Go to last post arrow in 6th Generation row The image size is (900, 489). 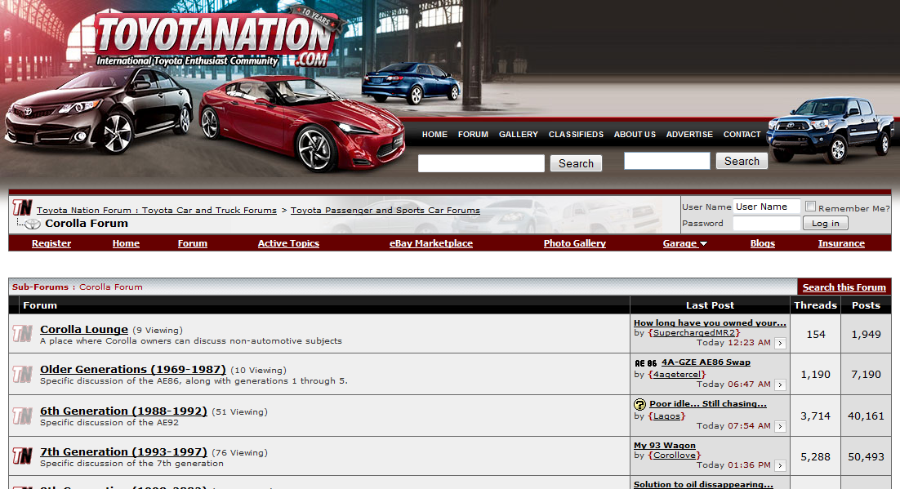tap(780, 426)
